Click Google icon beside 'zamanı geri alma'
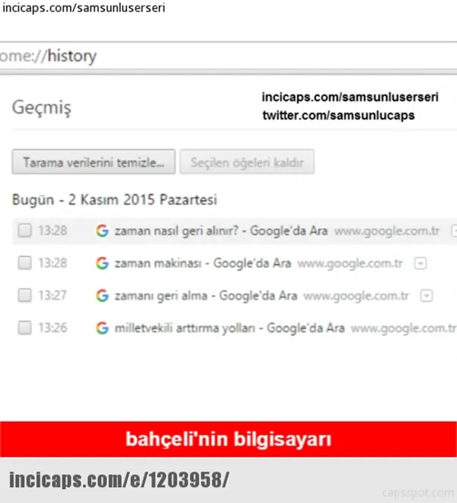 click(102, 296)
